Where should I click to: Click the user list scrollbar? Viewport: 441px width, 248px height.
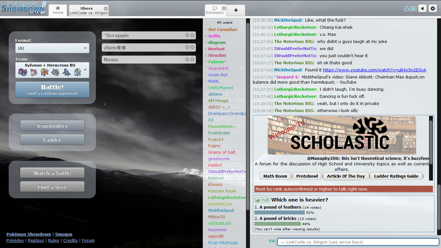[248, 116]
